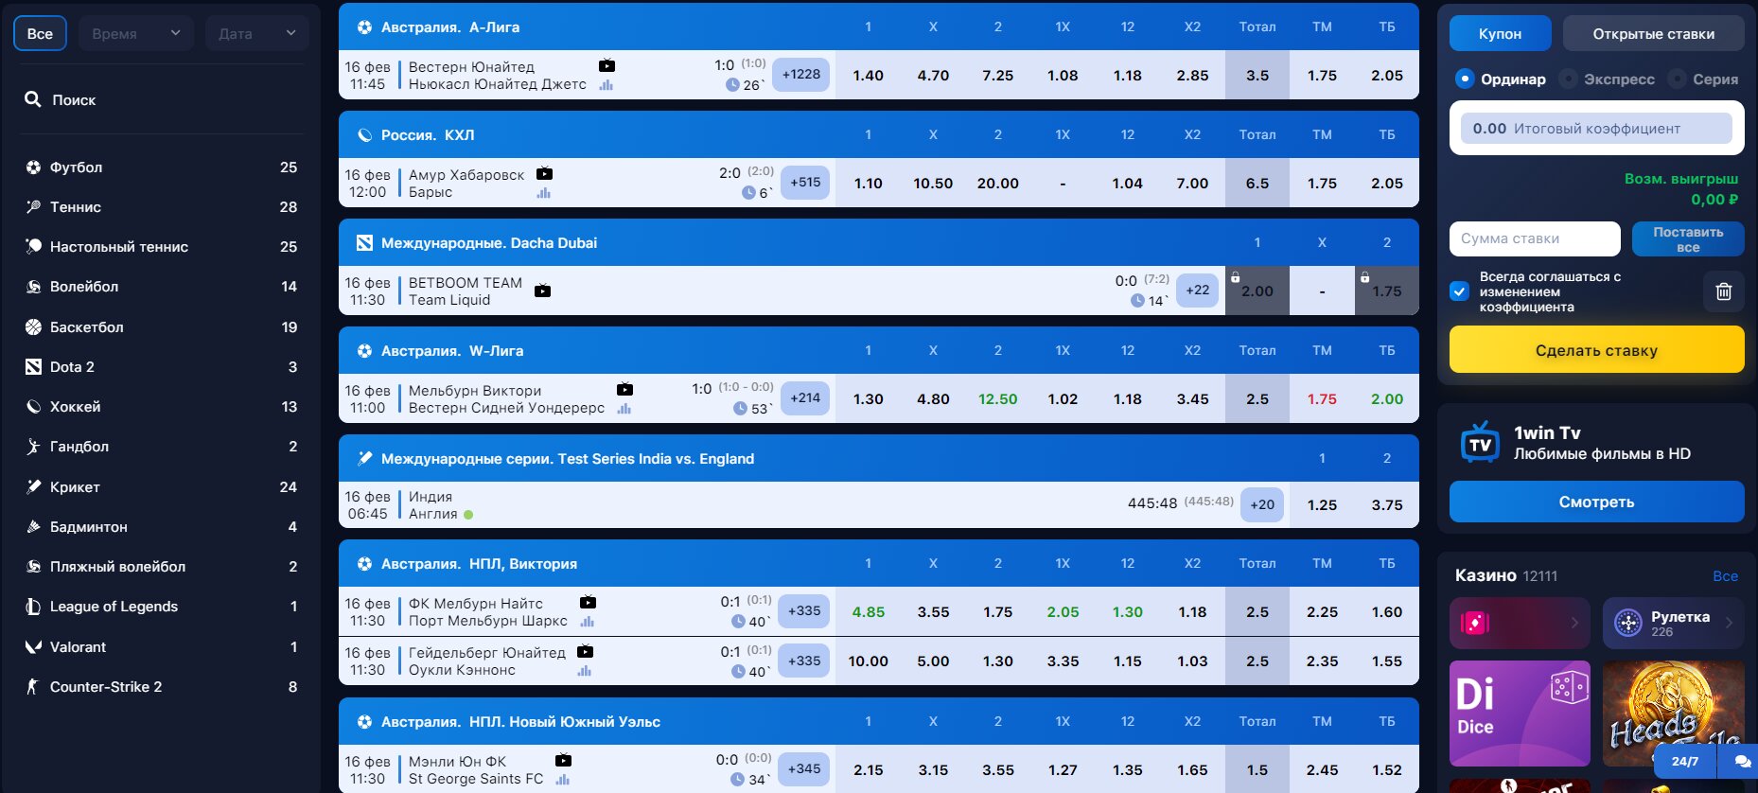
Task: Click the trash icon to clear the coupon
Action: coord(1723,291)
